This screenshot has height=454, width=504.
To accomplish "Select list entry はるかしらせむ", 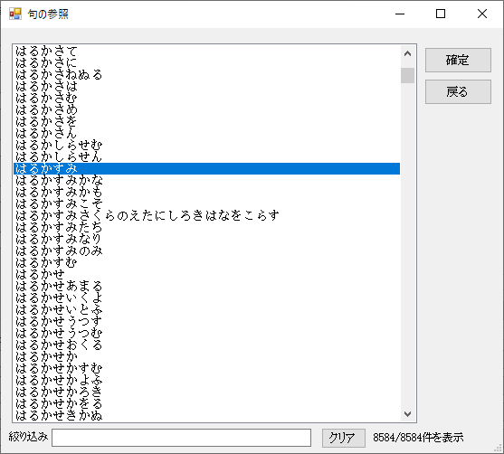I will click(207, 145).
